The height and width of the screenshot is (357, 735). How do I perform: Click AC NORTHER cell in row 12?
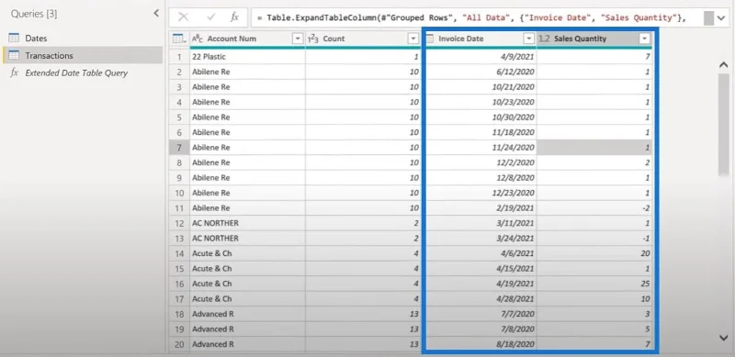tap(247, 223)
